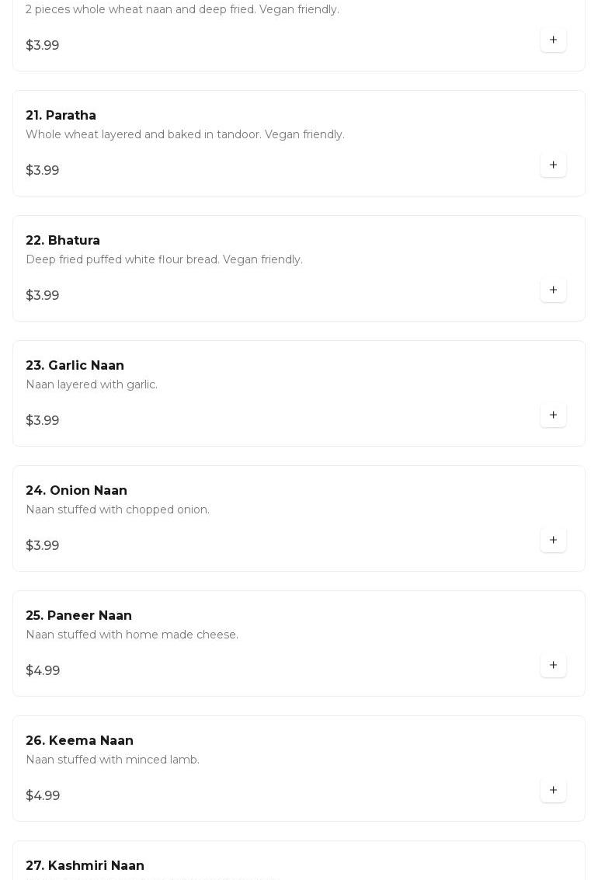
Task: Add Bhatura using its plus icon
Action: [553, 290]
